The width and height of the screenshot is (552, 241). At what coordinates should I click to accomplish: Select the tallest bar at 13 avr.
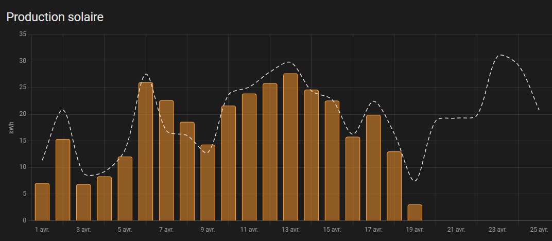tap(290, 147)
